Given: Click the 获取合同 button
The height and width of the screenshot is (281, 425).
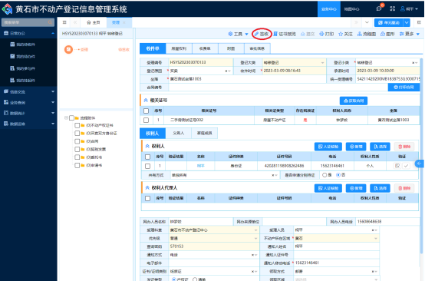Looking at the screenshot, I should [354, 101].
